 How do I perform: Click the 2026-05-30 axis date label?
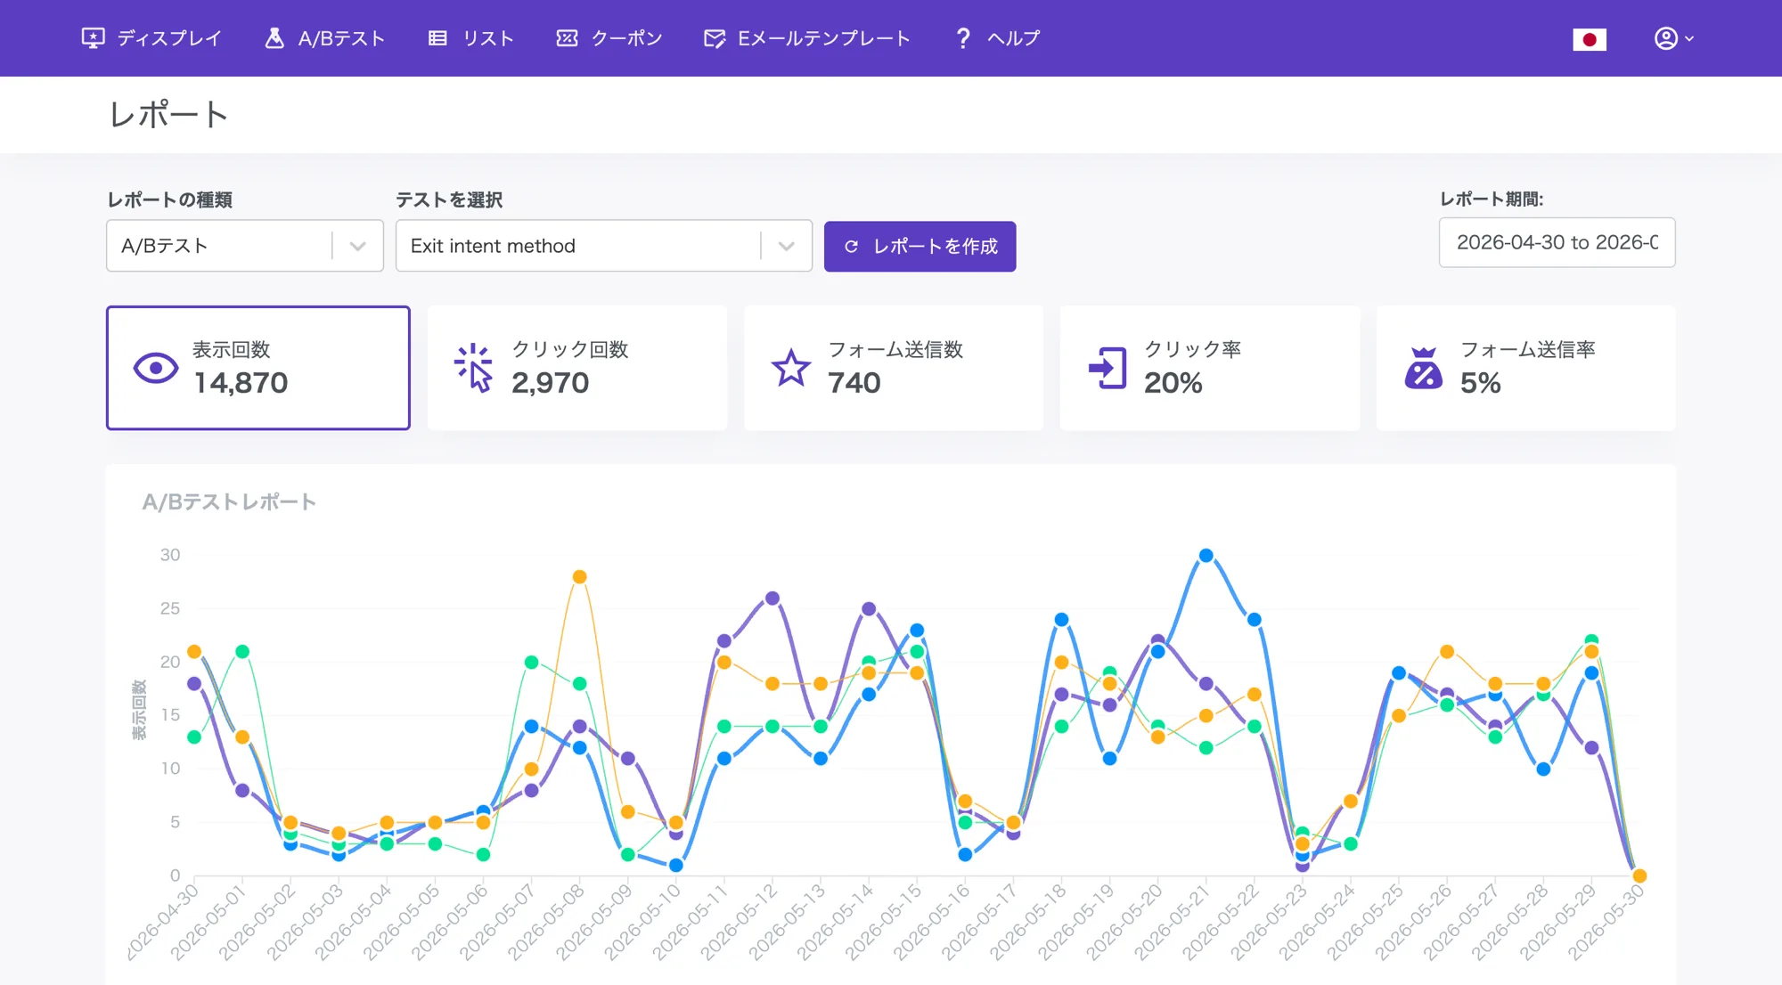1606,921
